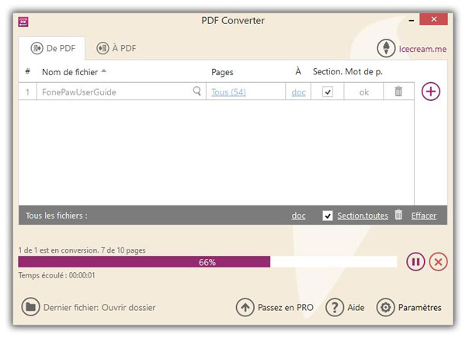Viewport: 466px width, 338px height.
Task: Click the De PDF tab icon
Action: (37, 48)
